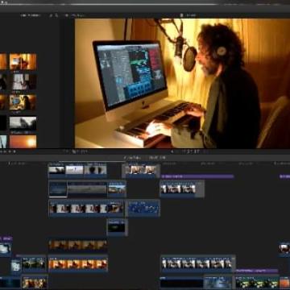
Task: Select the small dark clip below the blue sparkle clip
Action: [x=118, y=227]
